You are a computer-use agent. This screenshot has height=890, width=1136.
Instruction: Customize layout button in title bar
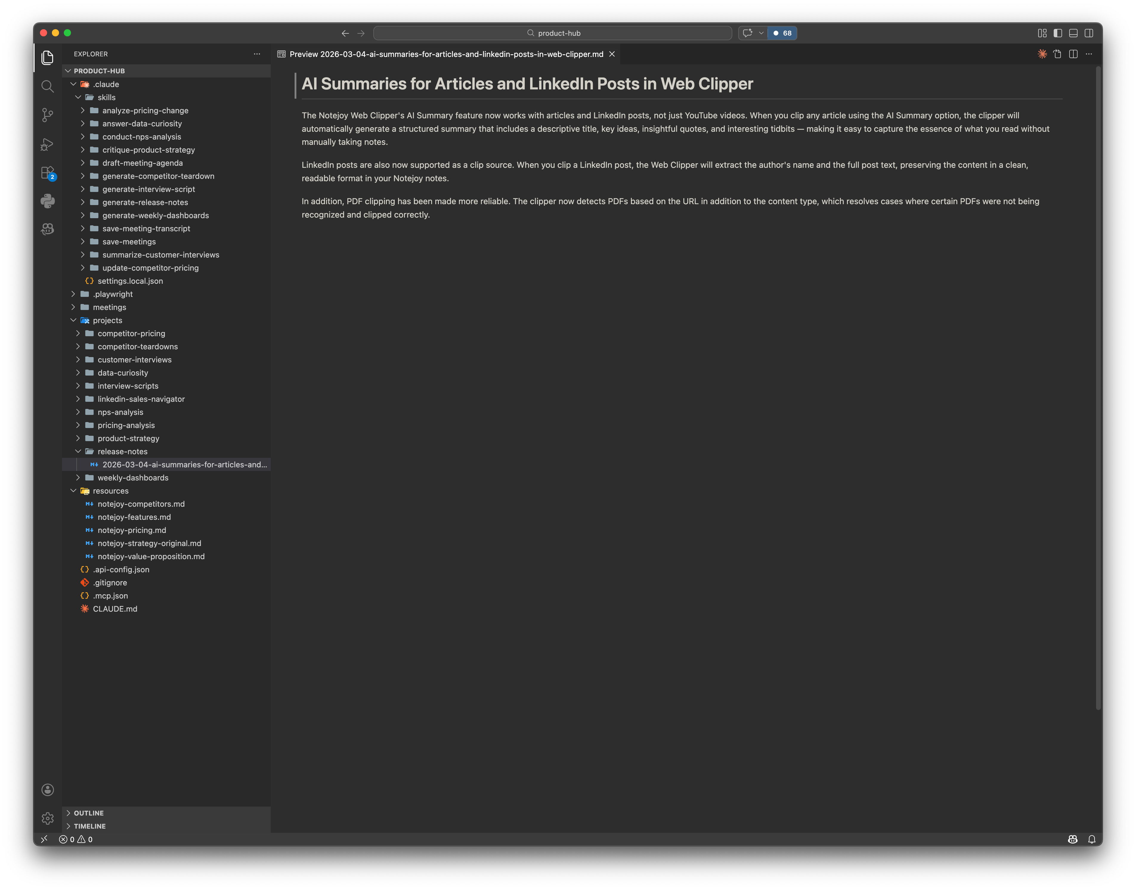coord(1042,33)
